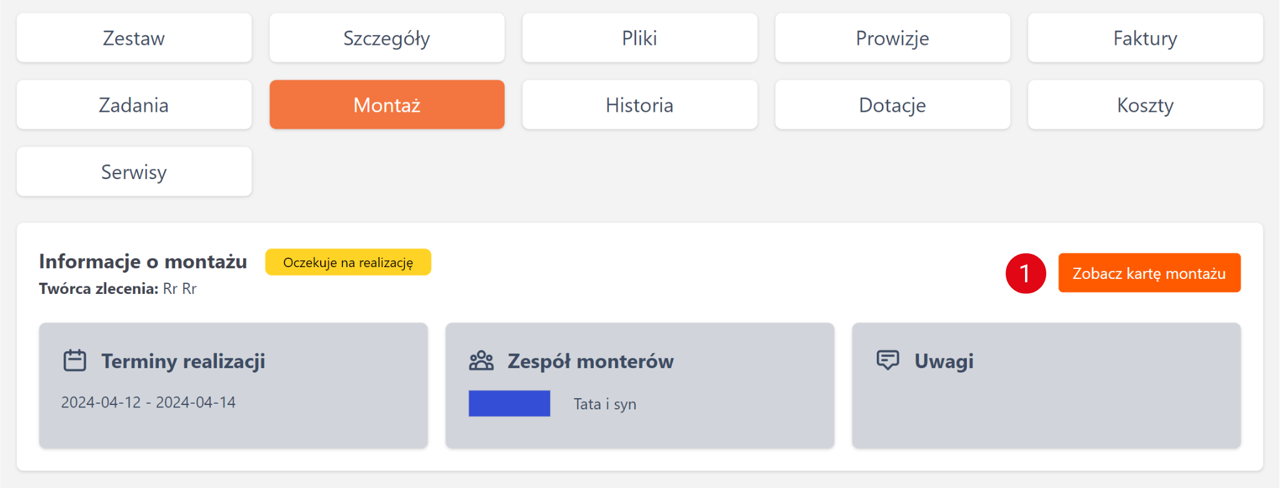Click the team icon beside Zespół monterów
The height and width of the screenshot is (488, 1280).
[x=481, y=361]
